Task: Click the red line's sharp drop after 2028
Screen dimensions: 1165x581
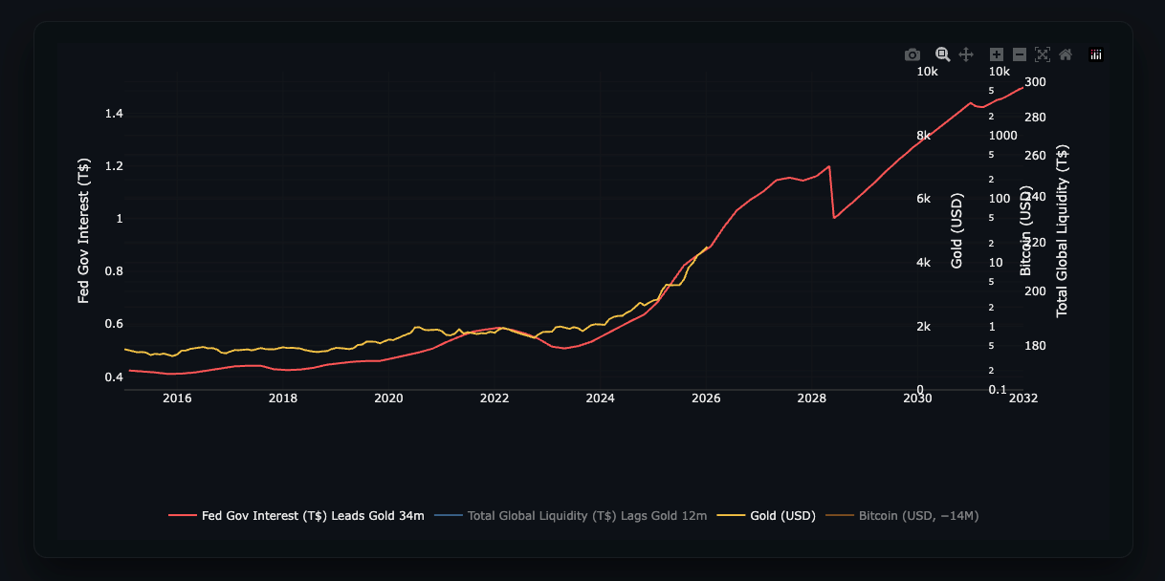Action: coord(831,192)
